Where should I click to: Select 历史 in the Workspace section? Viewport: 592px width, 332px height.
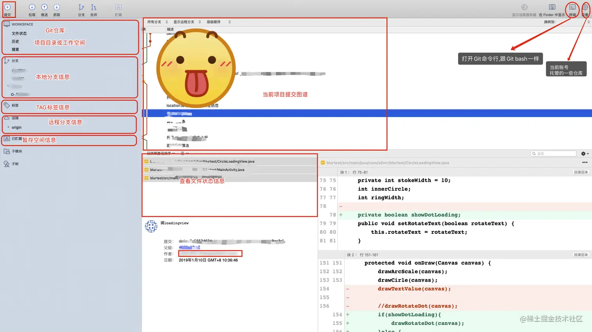pyautogui.click(x=15, y=41)
